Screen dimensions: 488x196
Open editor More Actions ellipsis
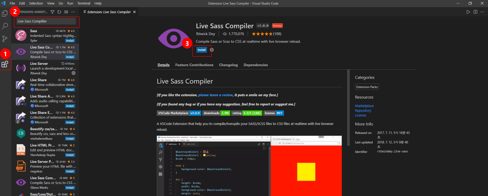[482, 12]
